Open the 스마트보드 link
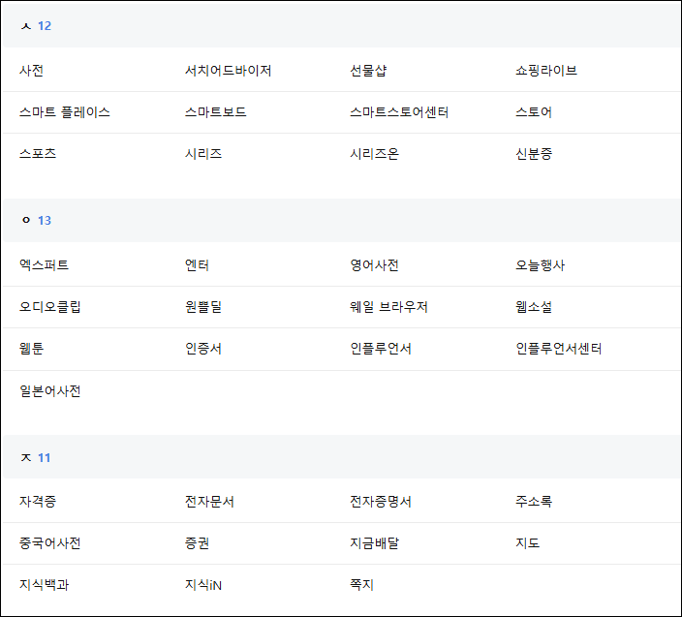 215,112
